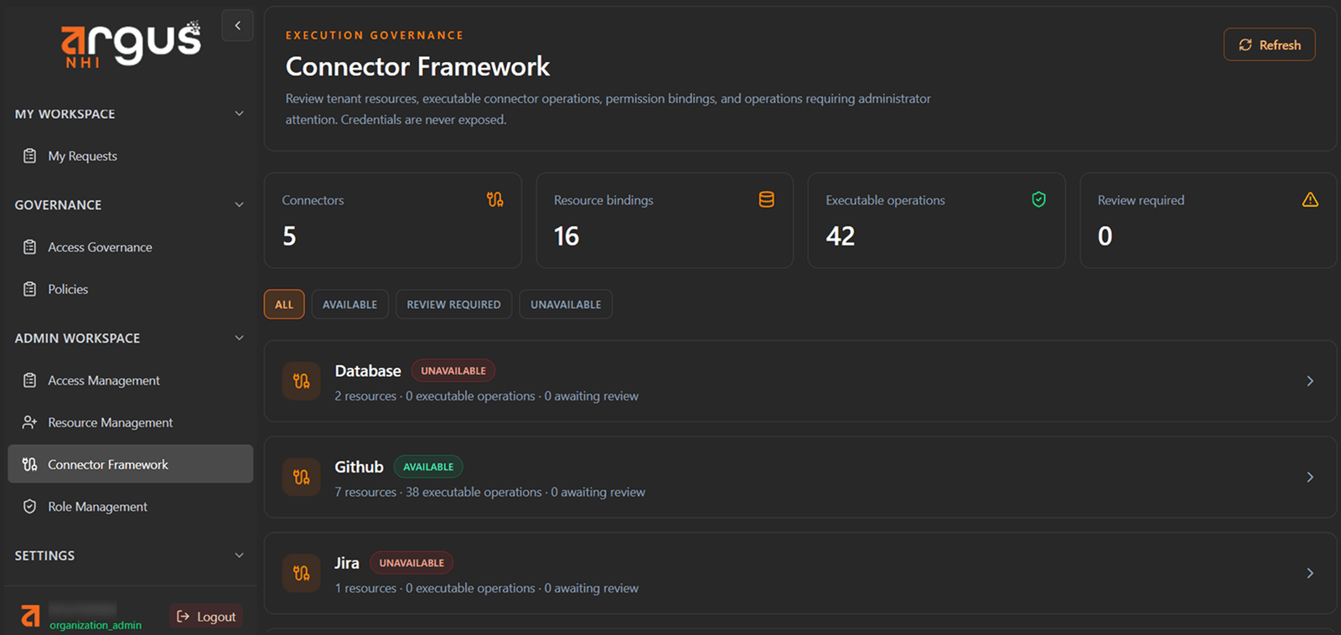Click the Argus NHI logo
Image resolution: width=1341 pixels, height=635 pixels.
(131, 44)
